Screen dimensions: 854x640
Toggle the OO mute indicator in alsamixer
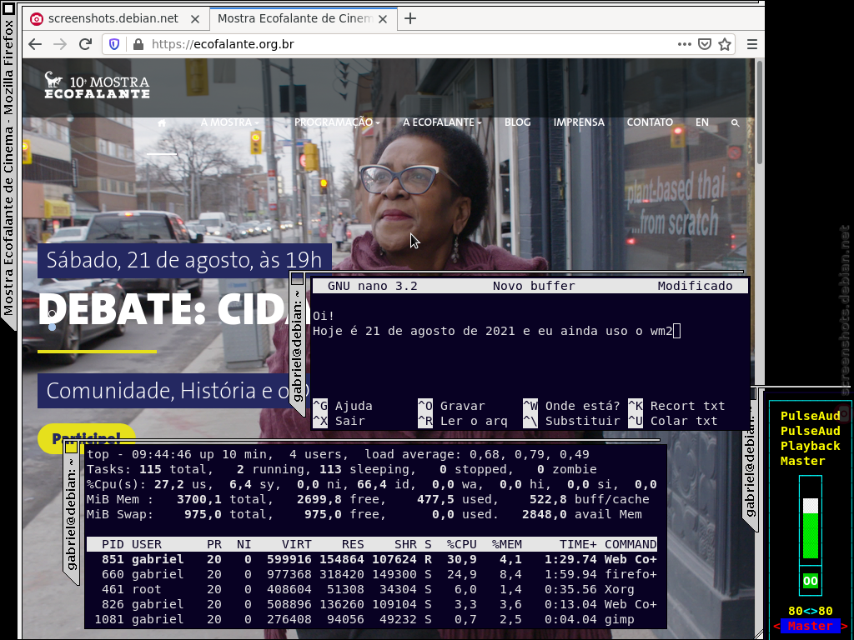click(811, 581)
